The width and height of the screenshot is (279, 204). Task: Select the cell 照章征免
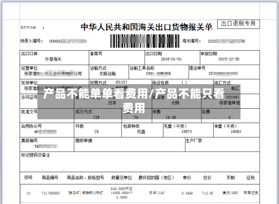point(251,193)
